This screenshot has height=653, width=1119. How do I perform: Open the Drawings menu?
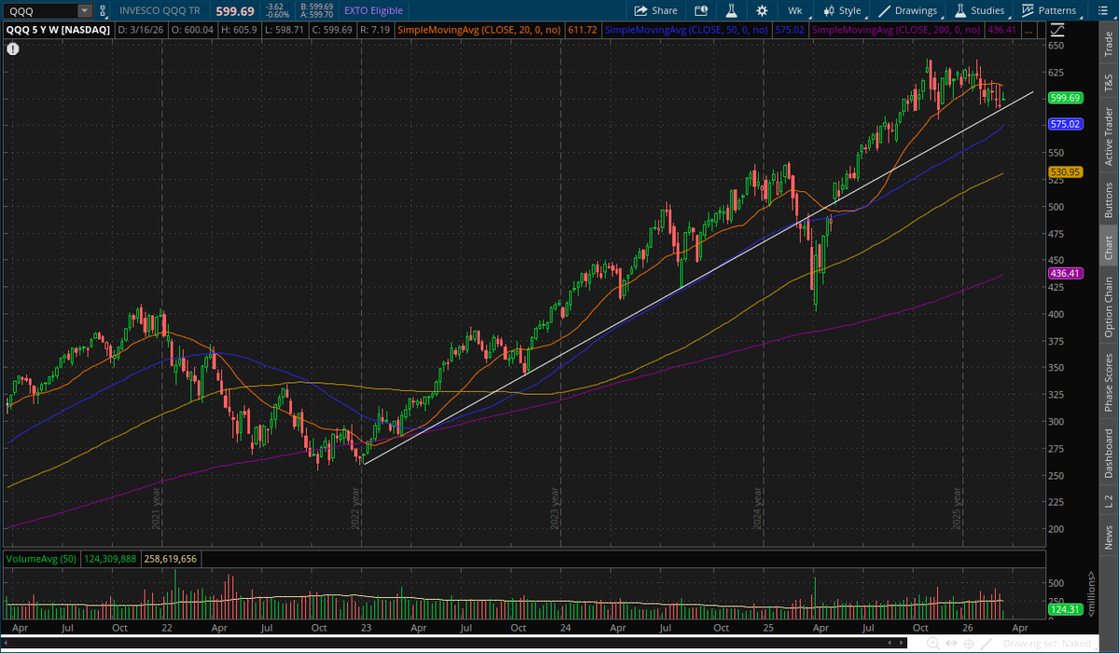tap(908, 10)
